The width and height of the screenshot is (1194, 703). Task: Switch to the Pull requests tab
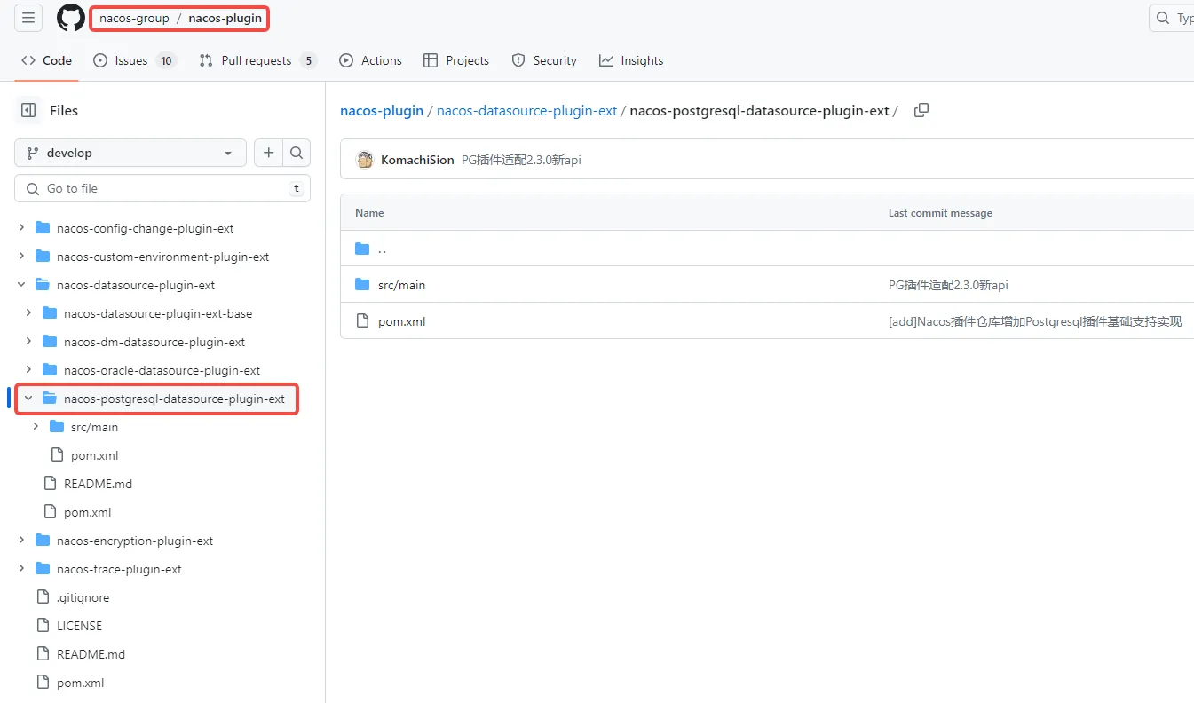click(x=257, y=60)
